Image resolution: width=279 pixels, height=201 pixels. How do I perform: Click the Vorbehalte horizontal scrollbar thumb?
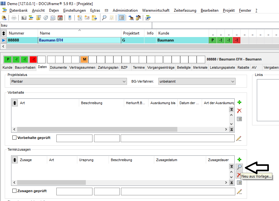click(x=97, y=129)
